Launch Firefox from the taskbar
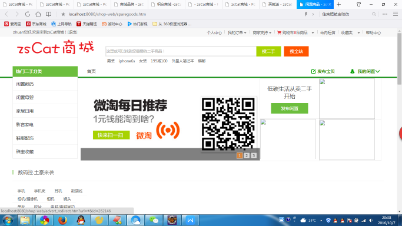 pos(62,220)
